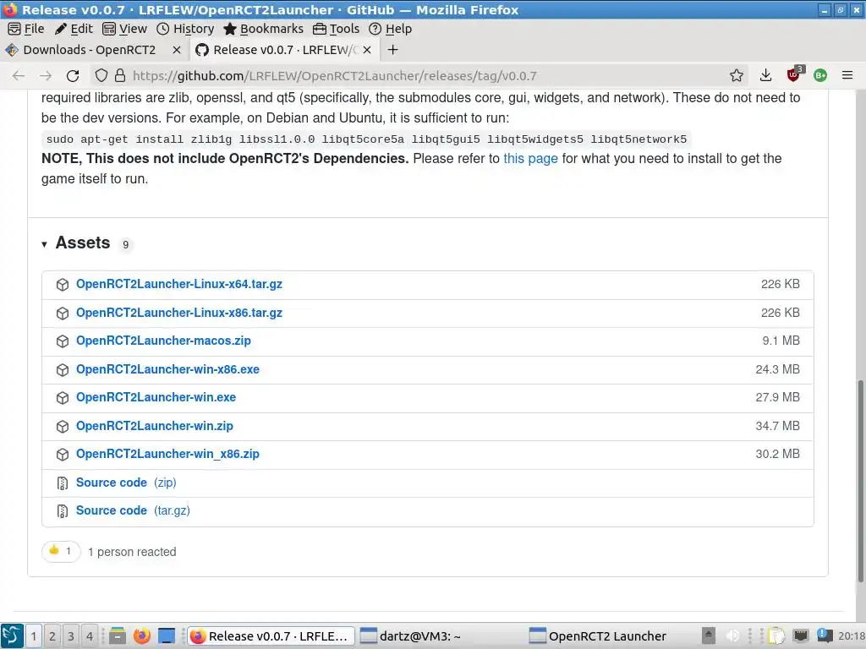Screen dimensions: 866x649
Task: Click the thumbs-up reaction button
Action: [61, 551]
